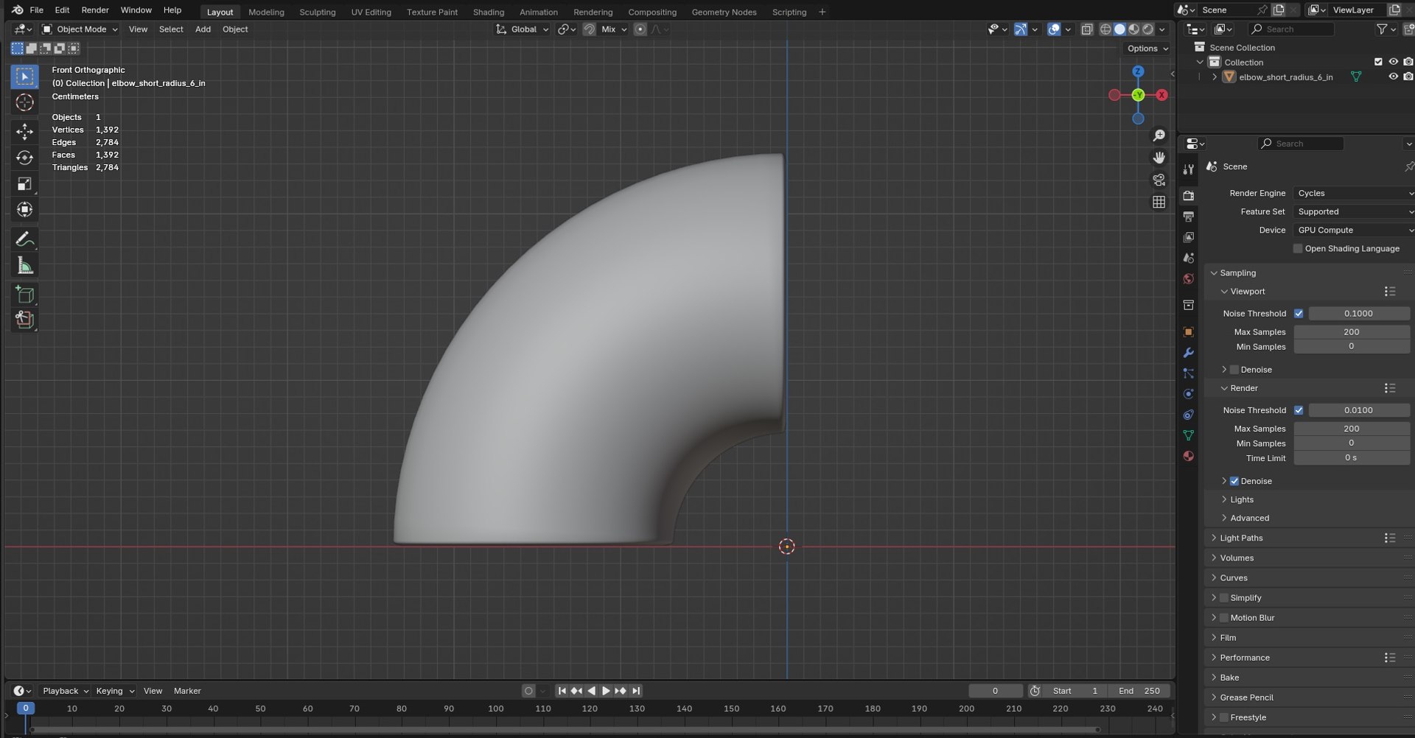This screenshot has width=1415, height=738.
Task: Click the pan view hand icon
Action: pyautogui.click(x=1159, y=158)
